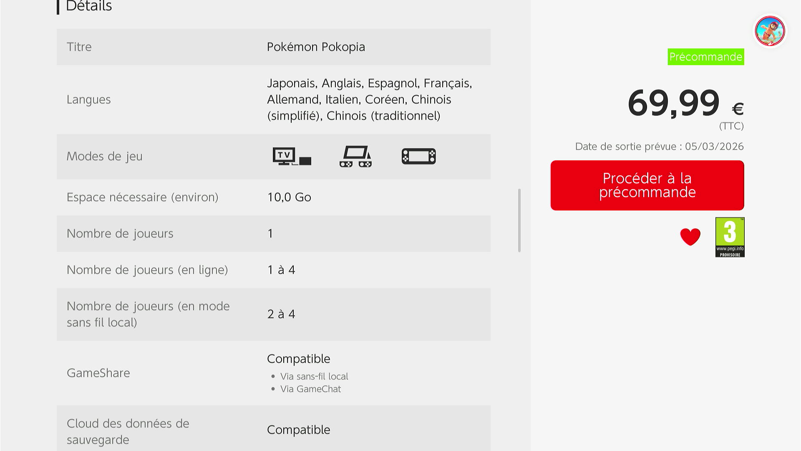
Task: Click the Langues list text
Action: (x=369, y=99)
